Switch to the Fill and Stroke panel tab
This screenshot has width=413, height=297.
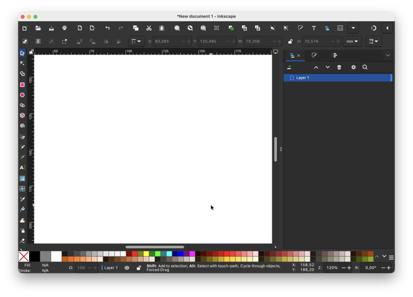click(314, 55)
